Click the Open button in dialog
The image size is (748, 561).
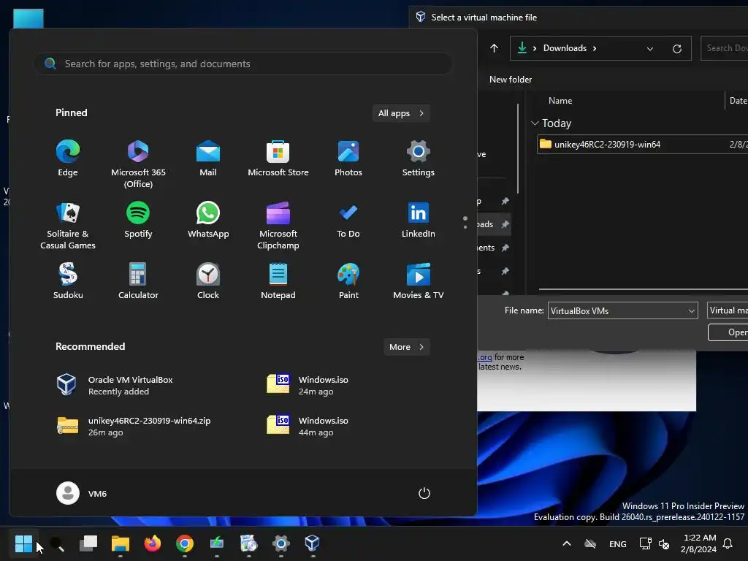pos(728,332)
